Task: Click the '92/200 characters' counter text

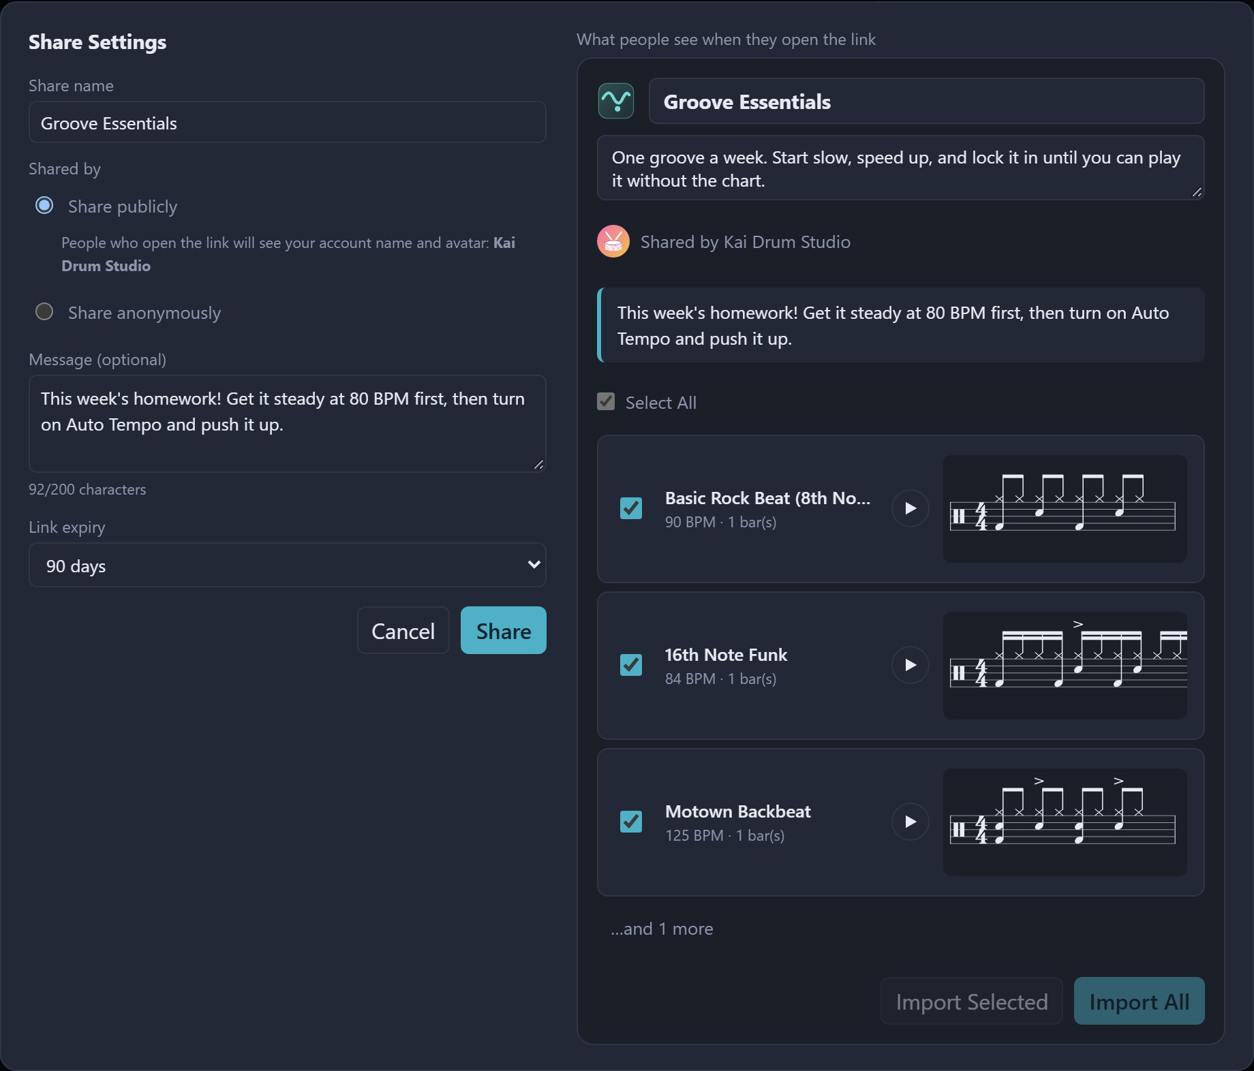Action: [87, 489]
